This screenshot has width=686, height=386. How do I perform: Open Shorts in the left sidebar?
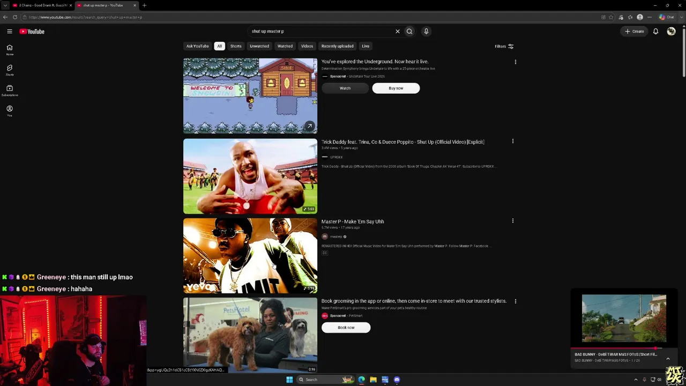[x=10, y=70]
